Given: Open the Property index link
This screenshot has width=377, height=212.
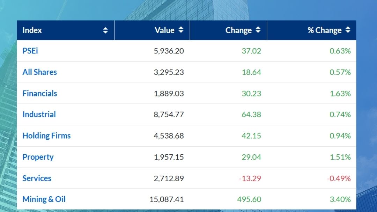Looking at the screenshot, I should 38,157.
